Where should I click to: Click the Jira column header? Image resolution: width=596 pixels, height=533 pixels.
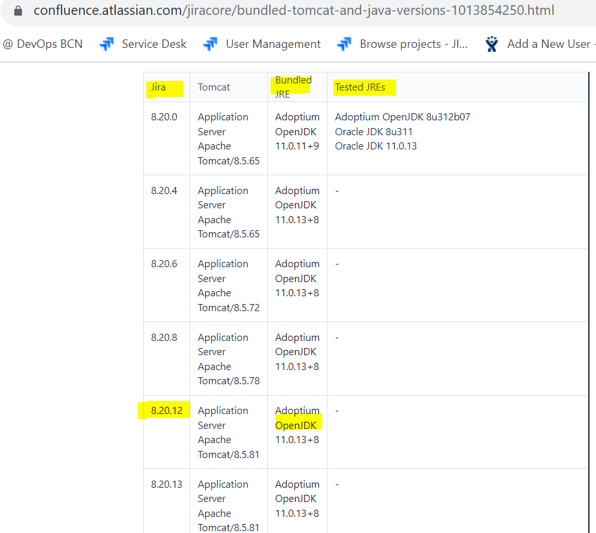point(166,87)
